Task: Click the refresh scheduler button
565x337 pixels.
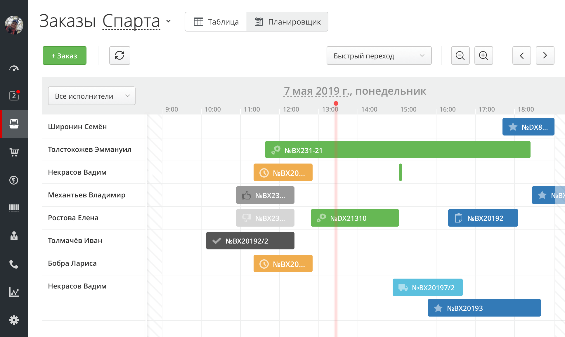Action: pos(119,55)
